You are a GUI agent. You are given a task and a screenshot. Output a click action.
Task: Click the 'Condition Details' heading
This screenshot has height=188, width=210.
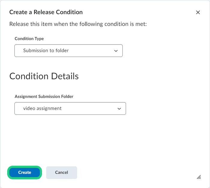[44, 76]
